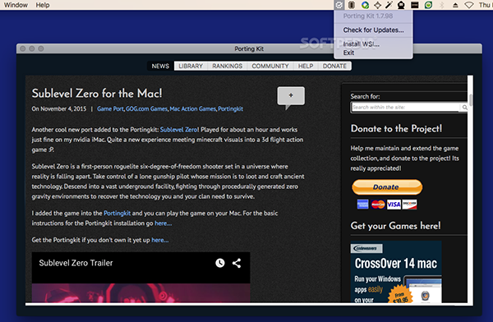Viewport: 493px width, 322px height.
Task: Open the blue-green circular checkmark status icon
Action: click(365, 5)
